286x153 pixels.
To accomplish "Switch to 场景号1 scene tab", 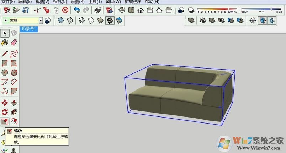I will [x=29, y=29].
